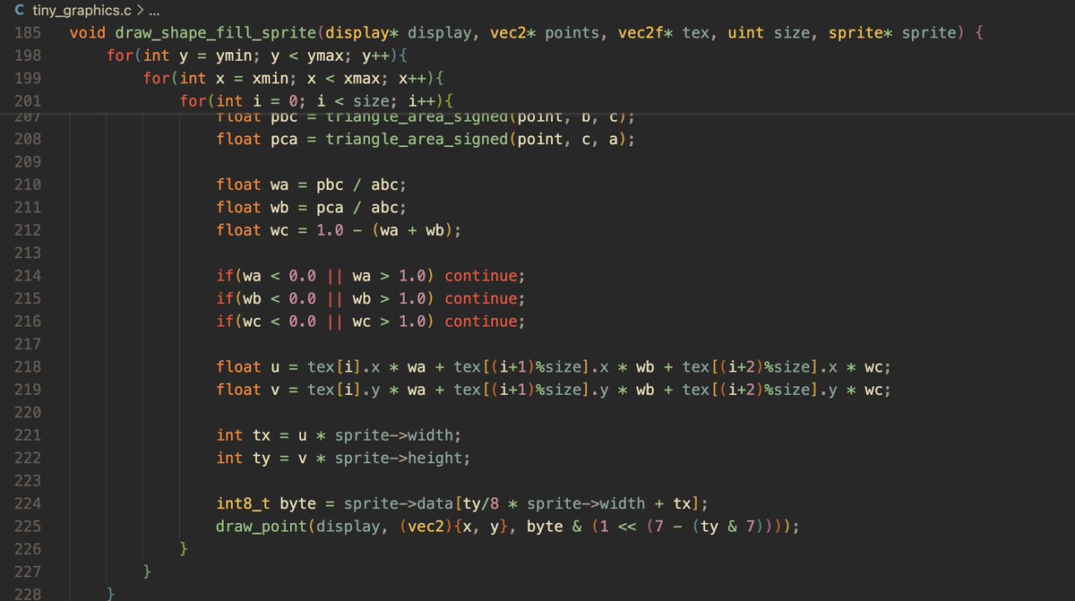Image resolution: width=1075 pixels, height=601 pixels.
Task: Select line number 224 in gutter
Action: [x=28, y=502]
